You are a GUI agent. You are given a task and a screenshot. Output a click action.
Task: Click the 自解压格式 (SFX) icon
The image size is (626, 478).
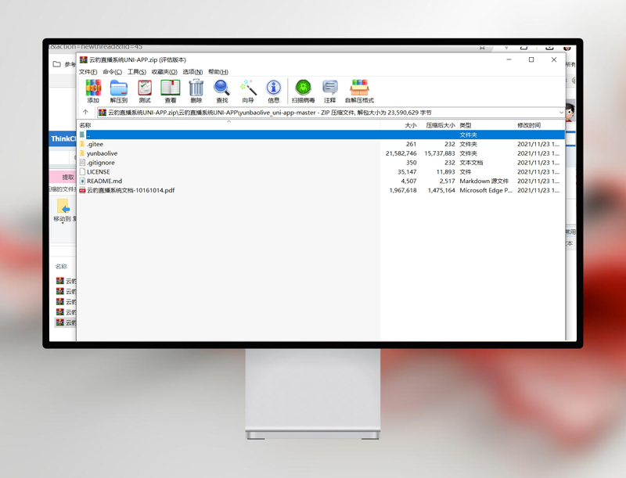[x=359, y=88]
